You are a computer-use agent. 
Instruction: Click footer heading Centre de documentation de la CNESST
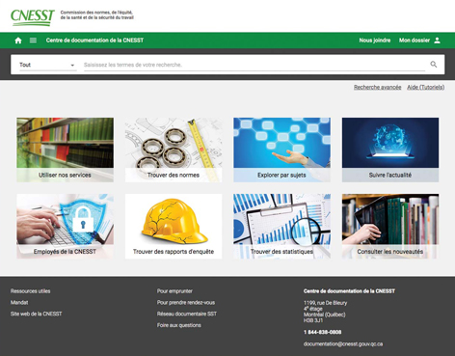click(x=349, y=291)
